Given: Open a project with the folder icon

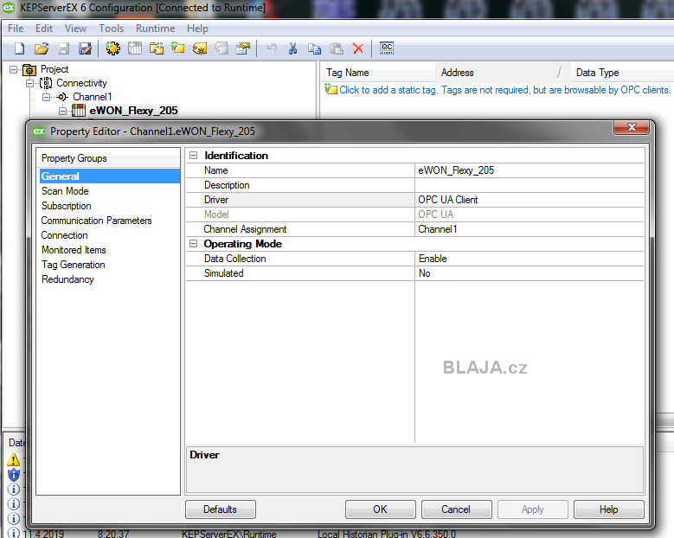Looking at the screenshot, I should pos(42,48).
